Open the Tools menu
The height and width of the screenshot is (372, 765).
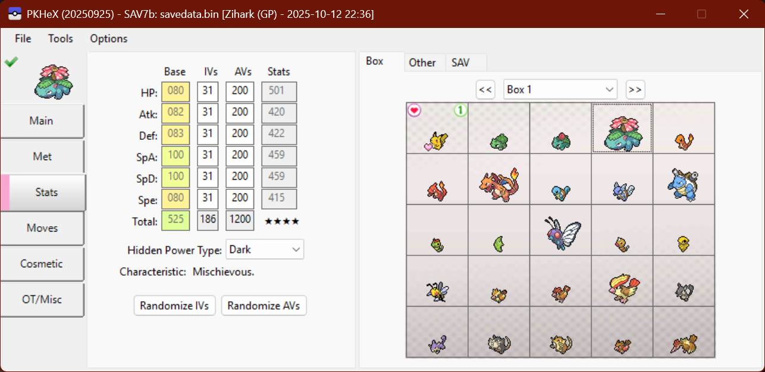coord(61,39)
